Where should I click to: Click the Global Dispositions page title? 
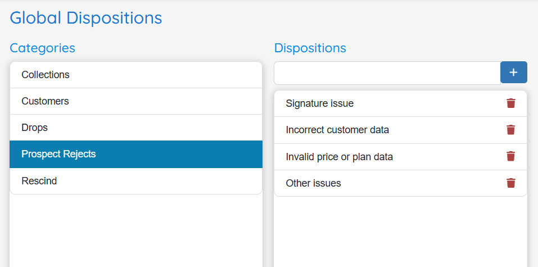pyautogui.click(x=86, y=18)
